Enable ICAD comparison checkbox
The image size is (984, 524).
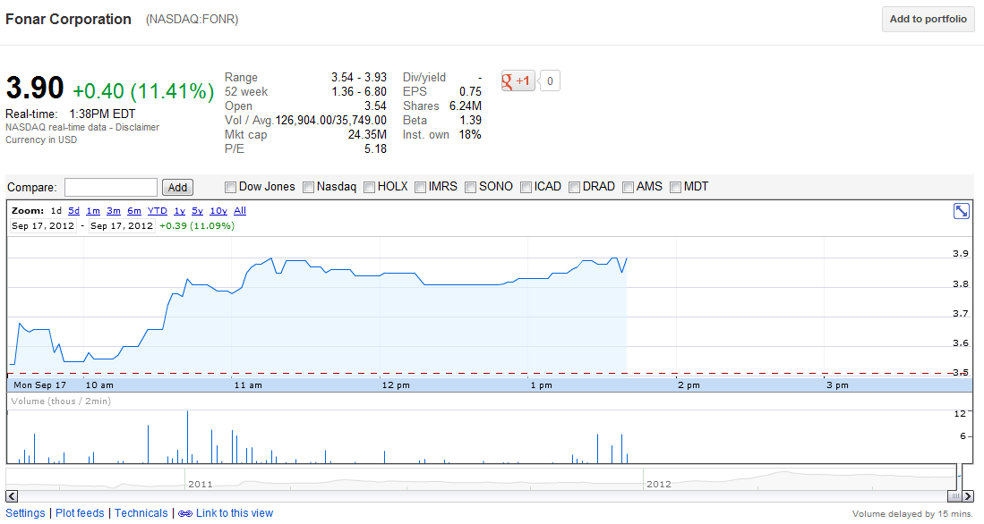click(x=526, y=187)
